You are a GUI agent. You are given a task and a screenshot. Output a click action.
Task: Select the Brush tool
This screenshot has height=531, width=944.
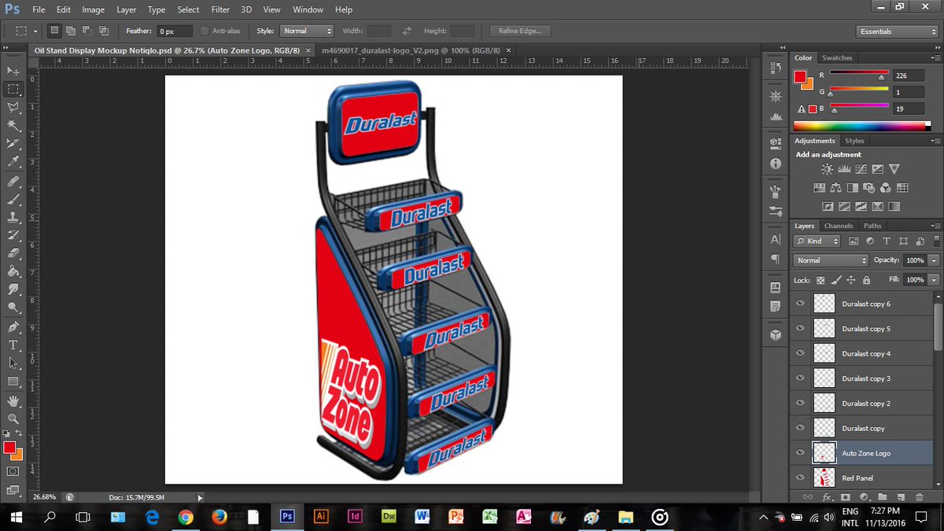point(13,199)
